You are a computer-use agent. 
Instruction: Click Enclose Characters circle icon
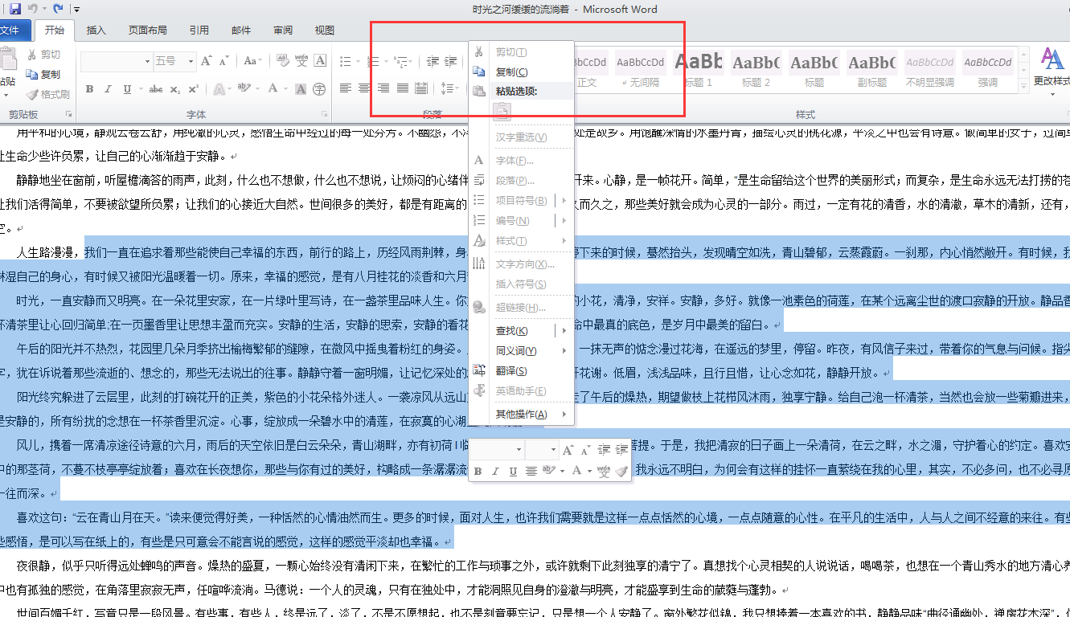(320, 88)
